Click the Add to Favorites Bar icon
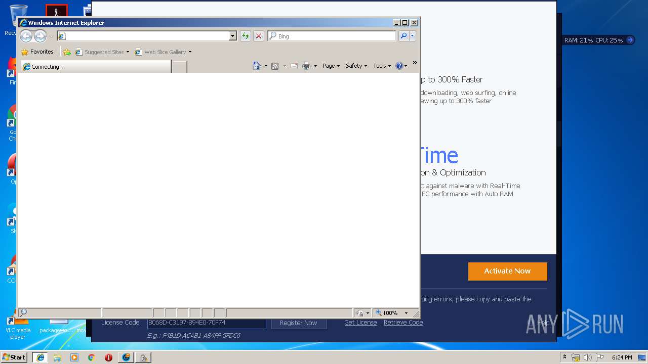The width and height of the screenshot is (648, 364). click(x=67, y=52)
